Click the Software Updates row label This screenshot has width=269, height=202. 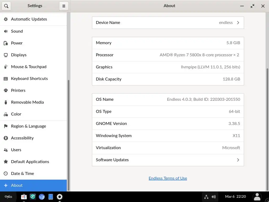point(112,160)
